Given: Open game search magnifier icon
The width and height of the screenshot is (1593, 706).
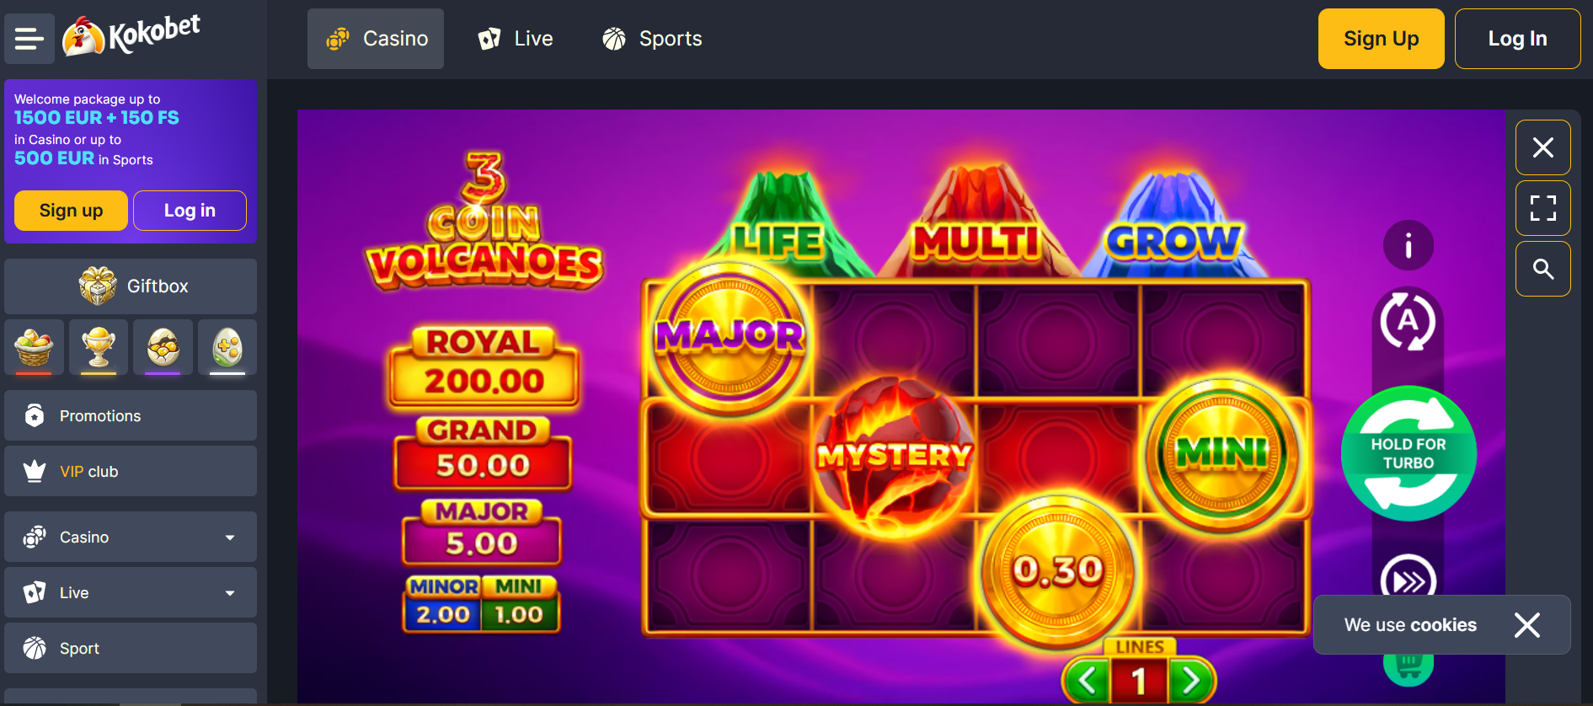Looking at the screenshot, I should pos(1542,269).
